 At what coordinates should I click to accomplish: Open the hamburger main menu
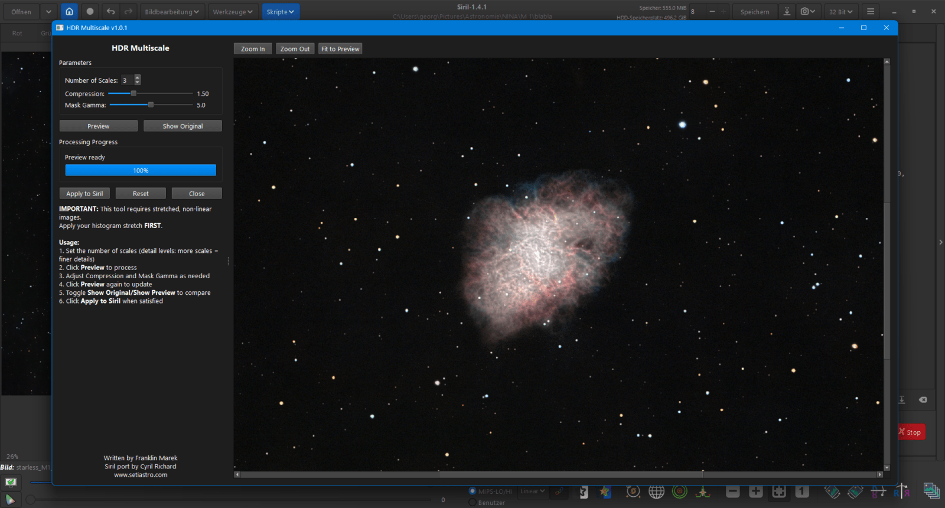tap(870, 11)
